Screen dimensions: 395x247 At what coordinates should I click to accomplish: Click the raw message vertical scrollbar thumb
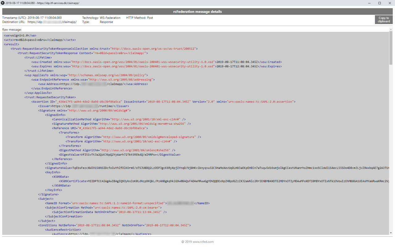(391, 48)
